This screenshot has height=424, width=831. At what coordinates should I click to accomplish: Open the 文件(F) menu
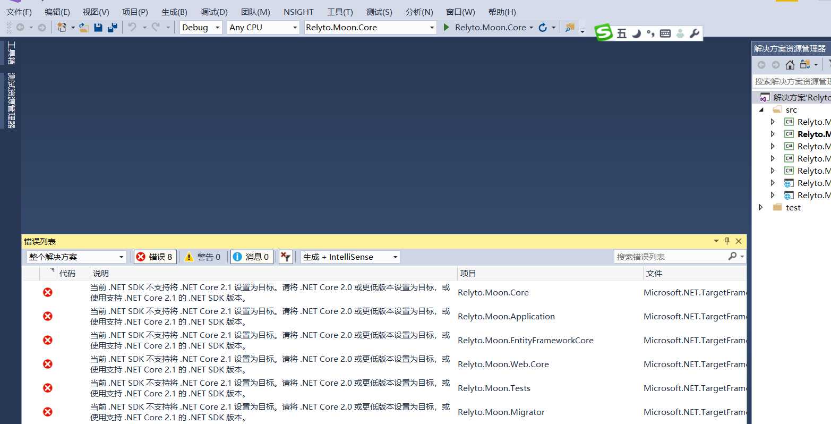(x=19, y=12)
